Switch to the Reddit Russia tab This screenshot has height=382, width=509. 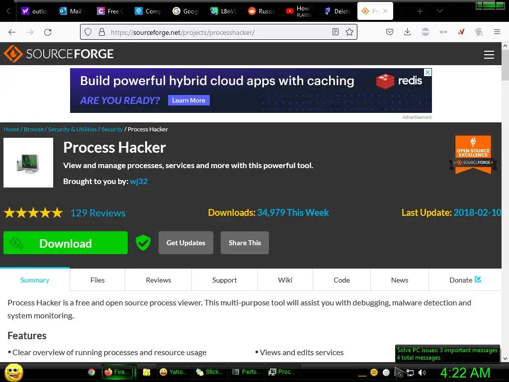pyautogui.click(x=261, y=11)
